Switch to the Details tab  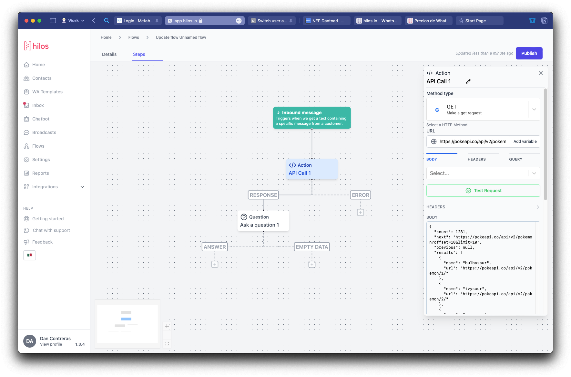[x=109, y=54]
